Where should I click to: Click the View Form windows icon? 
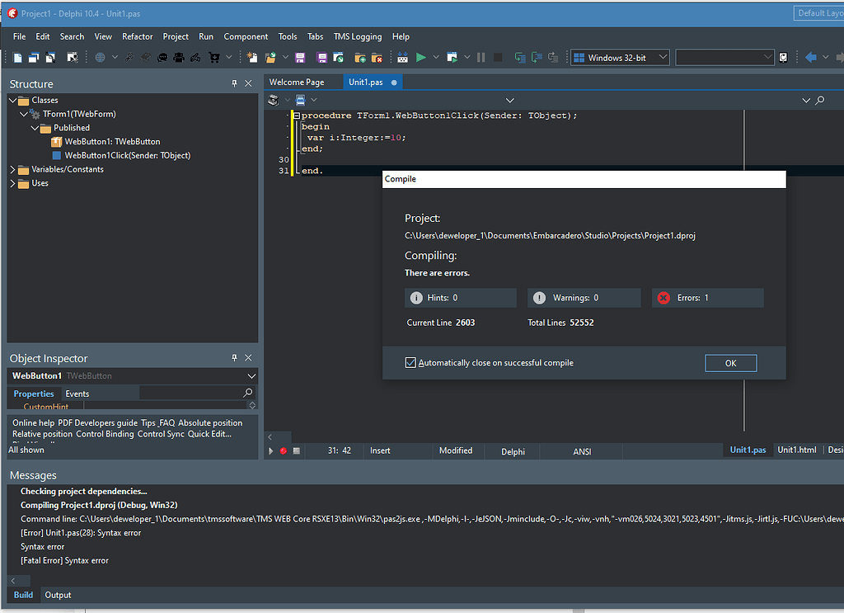pyautogui.click(x=34, y=57)
